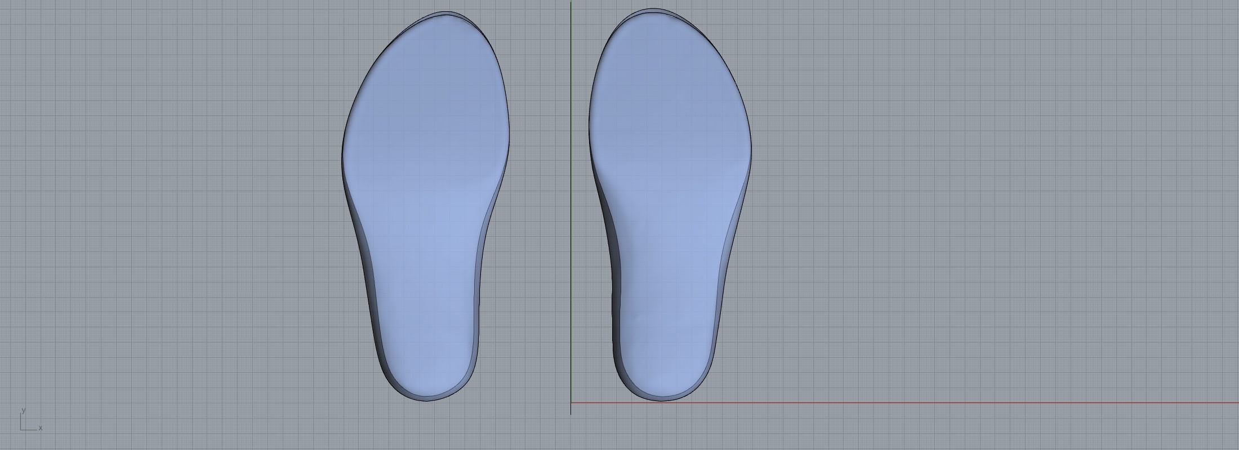The height and width of the screenshot is (450, 1239).
Task: Click empty grid right of the right insole
Action: click(957, 225)
